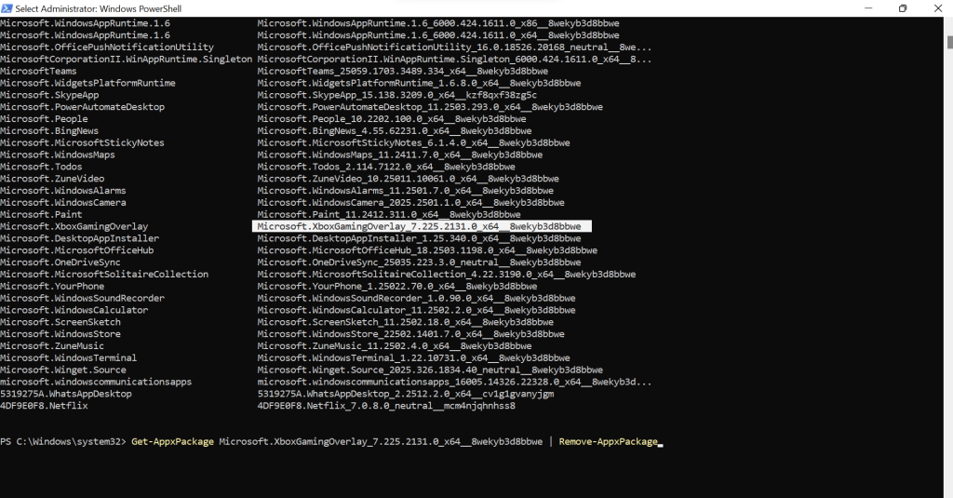The image size is (953, 498).
Task: Click WindowsMaps_11.2411.7.0_x64 package name
Action: (400, 155)
